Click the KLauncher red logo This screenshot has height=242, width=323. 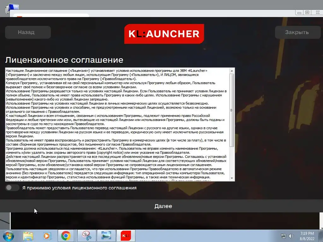coord(164,34)
